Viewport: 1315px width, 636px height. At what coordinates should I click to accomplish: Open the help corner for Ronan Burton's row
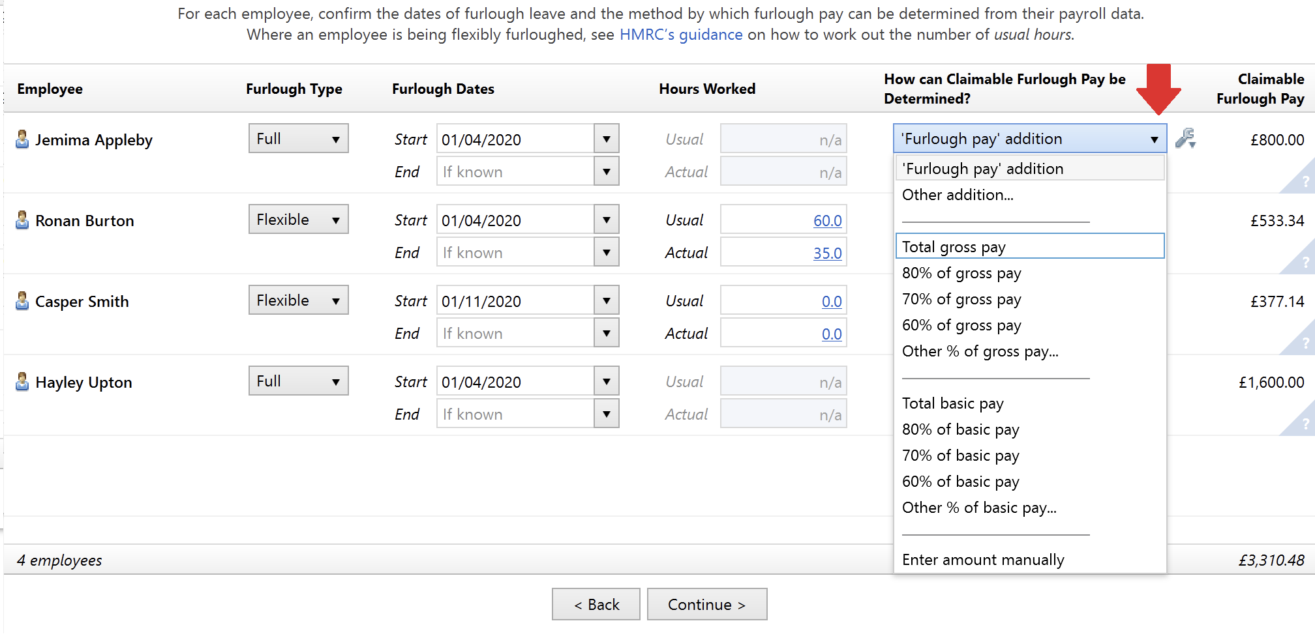coord(1301,261)
